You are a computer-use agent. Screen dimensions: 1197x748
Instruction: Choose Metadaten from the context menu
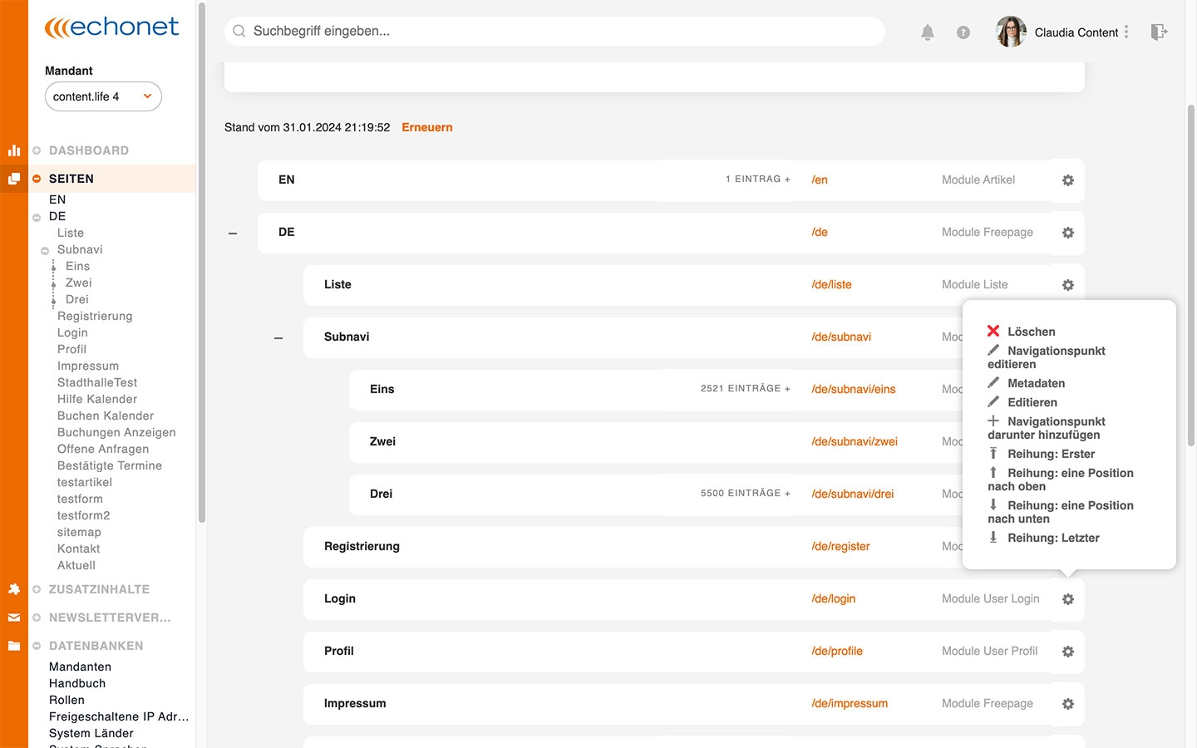click(x=1036, y=383)
